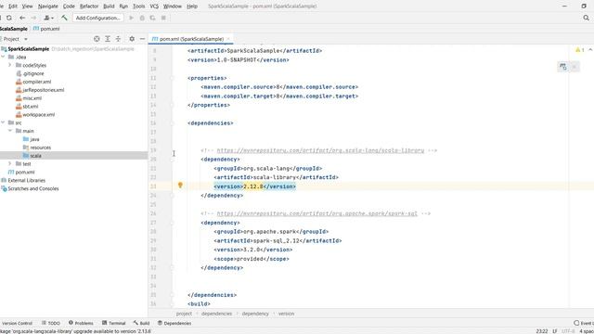594x334 pixels.
Task: Open the Version Control tool window
Action: [x=17, y=324]
